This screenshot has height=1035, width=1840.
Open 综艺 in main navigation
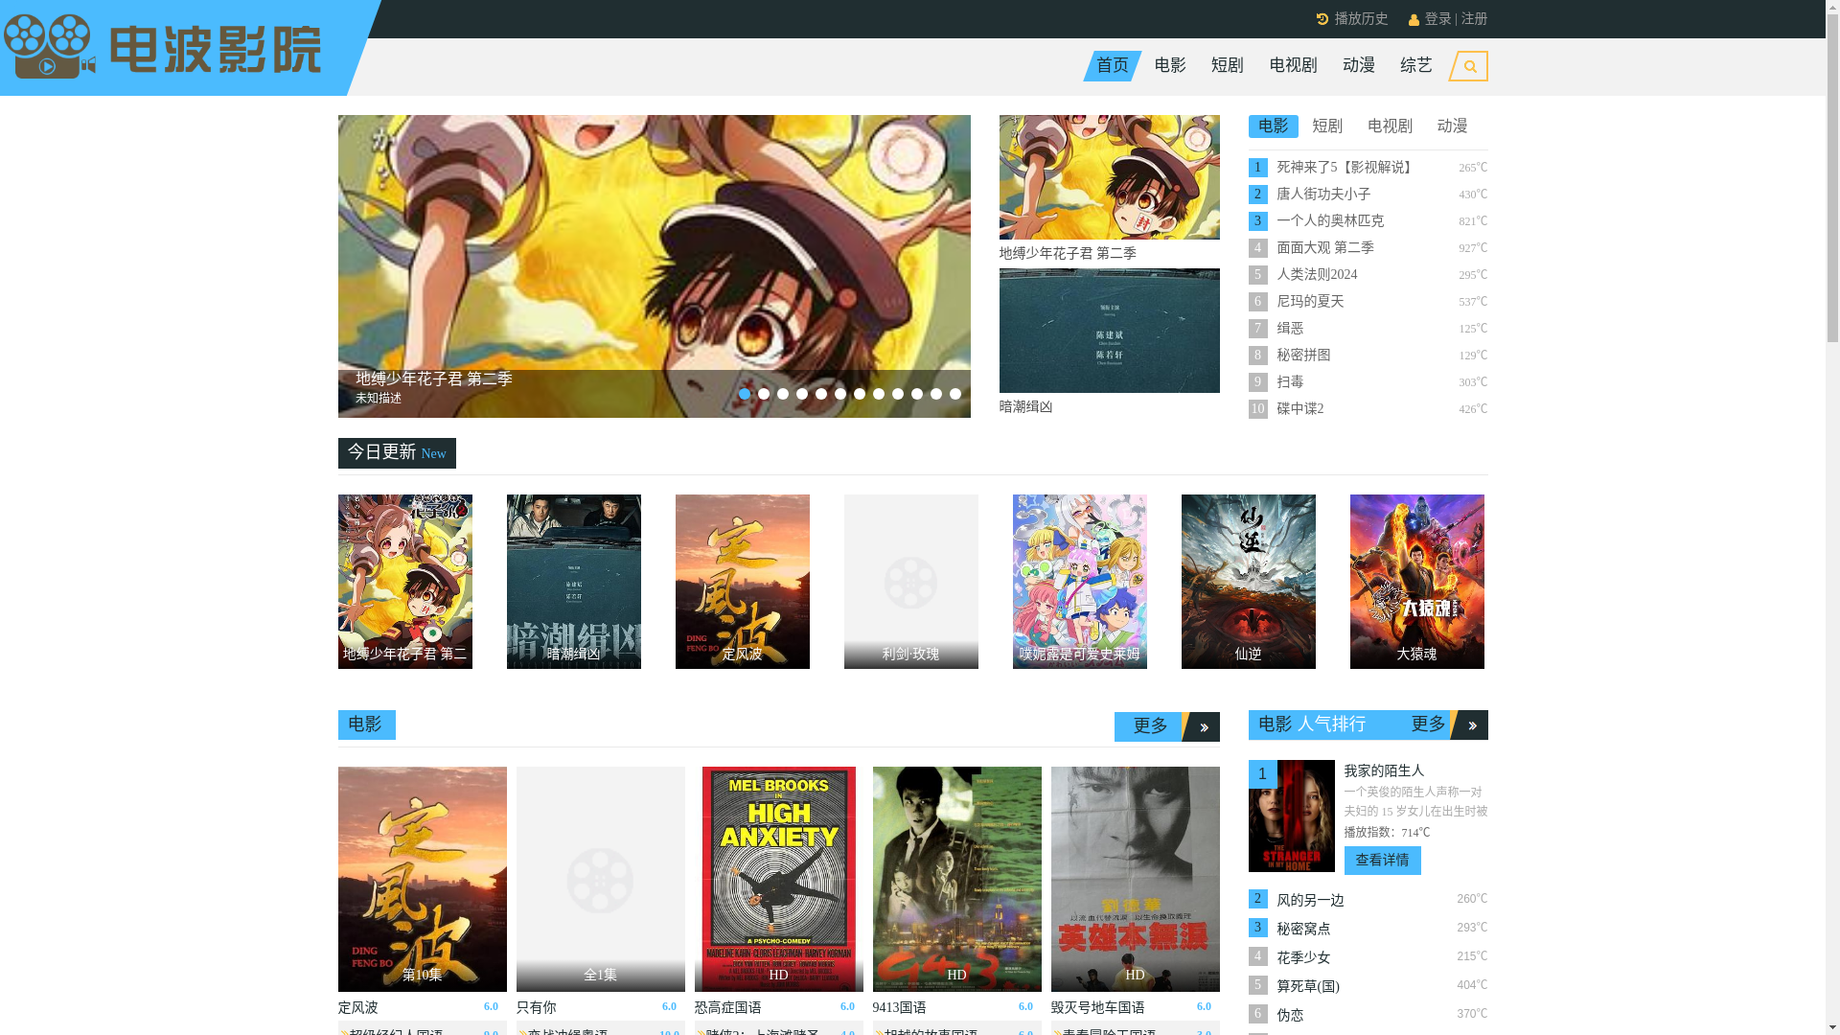(1416, 66)
